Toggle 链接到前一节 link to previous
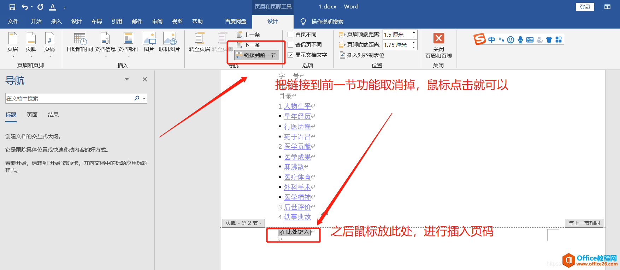 (257, 55)
